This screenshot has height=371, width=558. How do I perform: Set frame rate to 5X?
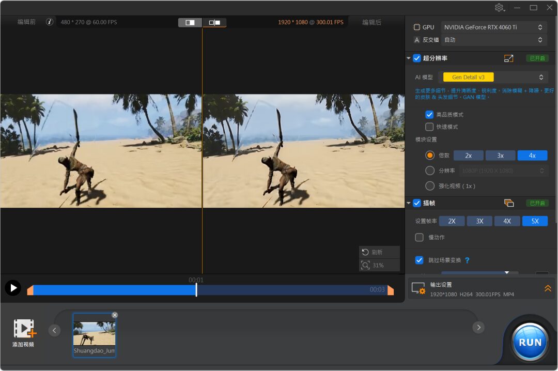point(535,221)
